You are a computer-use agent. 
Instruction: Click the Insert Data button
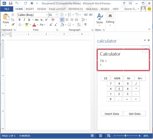pyautogui.click(x=112, y=114)
